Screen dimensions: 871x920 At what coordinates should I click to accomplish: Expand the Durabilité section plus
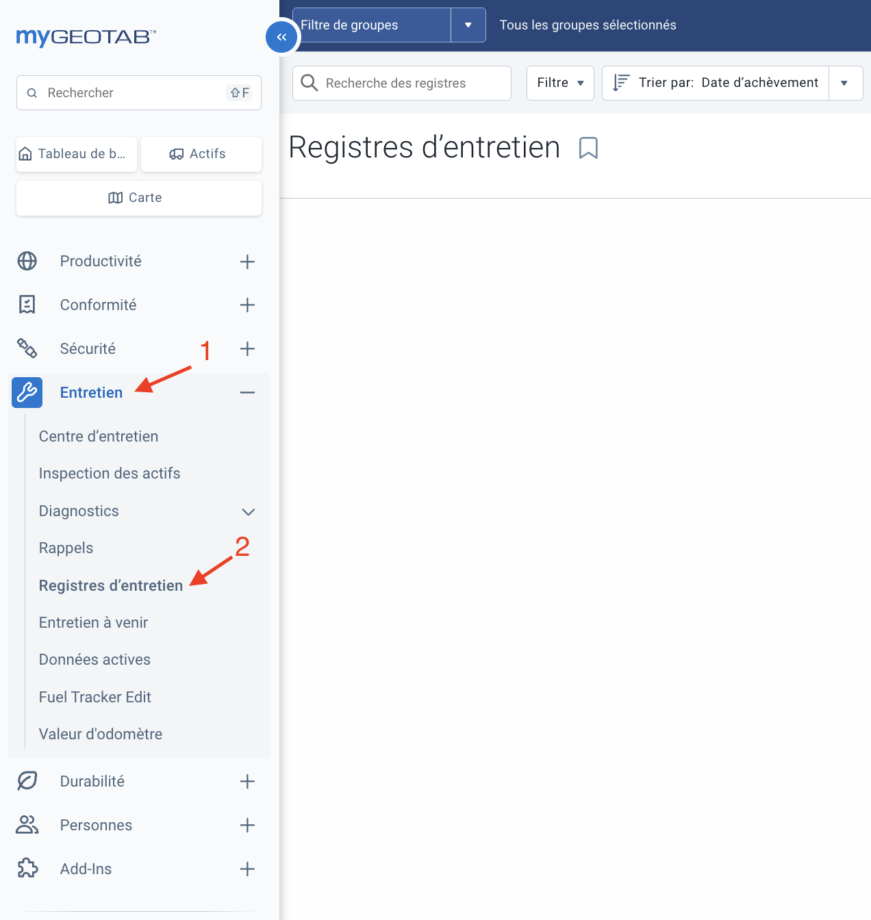point(247,782)
